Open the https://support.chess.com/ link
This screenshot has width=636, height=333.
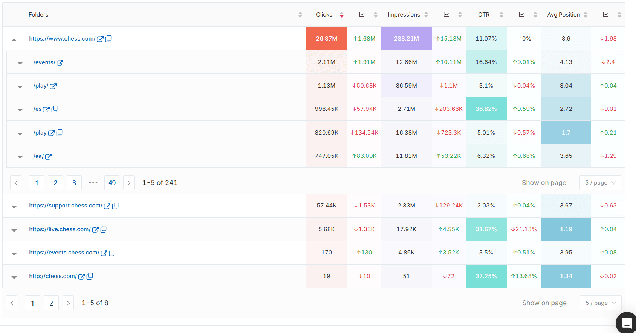point(66,206)
